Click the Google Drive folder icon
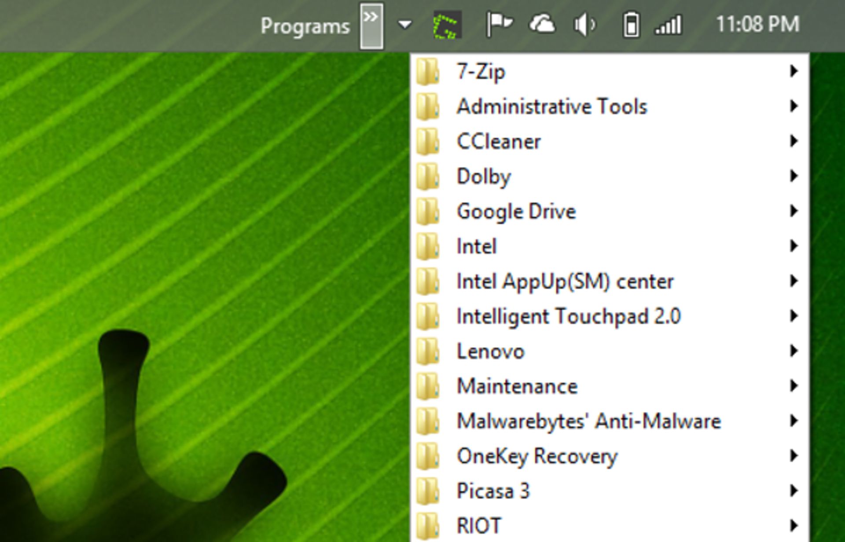 point(427,211)
